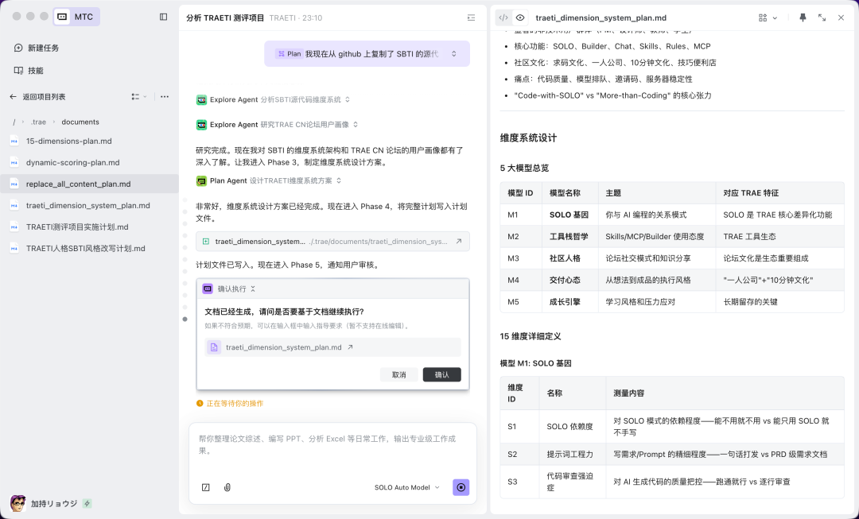Confirm execution with the 确认 button
Viewport: 859px width, 519px height.
click(441, 374)
